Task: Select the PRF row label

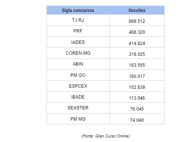Action: tap(78, 31)
